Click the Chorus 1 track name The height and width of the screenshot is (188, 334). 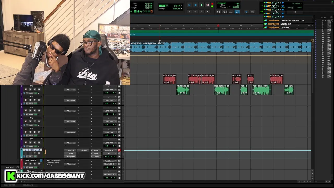(31, 171)
